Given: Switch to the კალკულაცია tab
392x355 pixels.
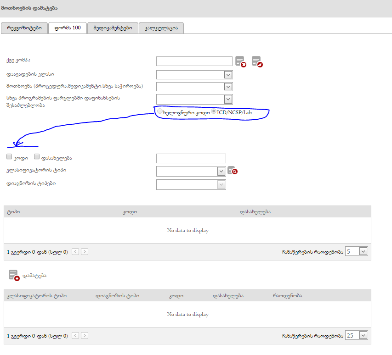Looking at the screenshot, I should [161, 28].
